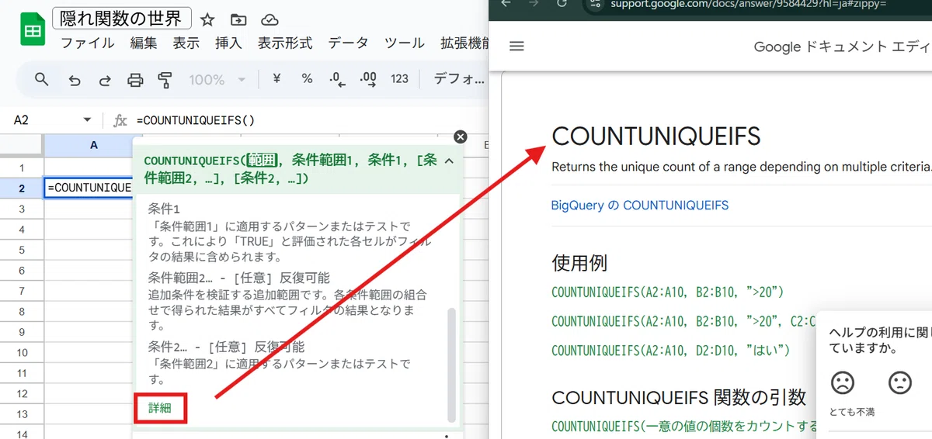This screenshot has height=439, width=932.
Task: Open the ツール menu
Action: click(405, 43)
